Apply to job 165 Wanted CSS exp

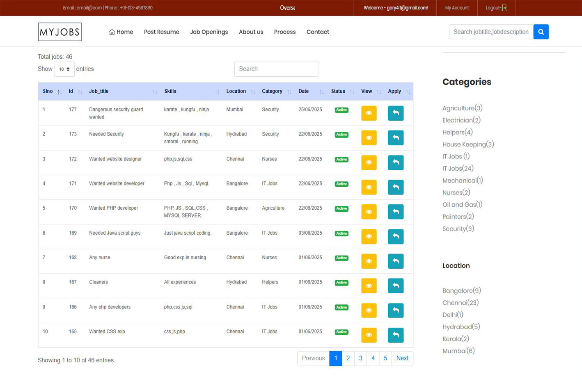click(396, 335)
